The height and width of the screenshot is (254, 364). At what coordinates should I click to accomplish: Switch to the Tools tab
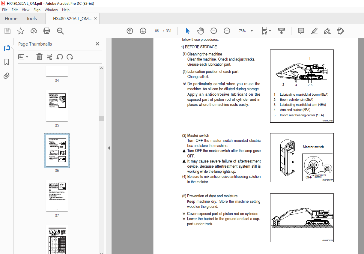[x=31, y=19]
